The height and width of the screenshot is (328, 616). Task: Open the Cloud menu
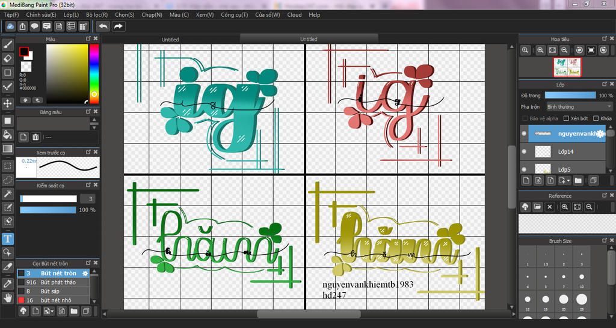(x=294, y=15)
